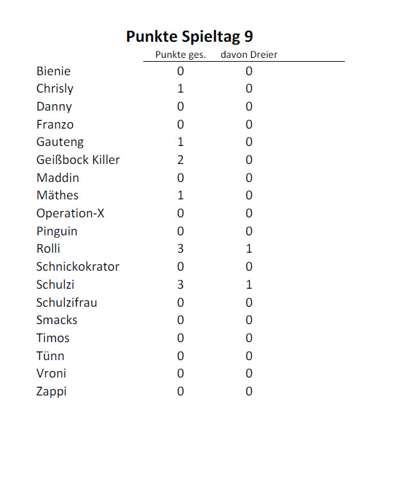Select the last name Zappi
Viewport: 395px width, 481px height.
tap(51, 392)
